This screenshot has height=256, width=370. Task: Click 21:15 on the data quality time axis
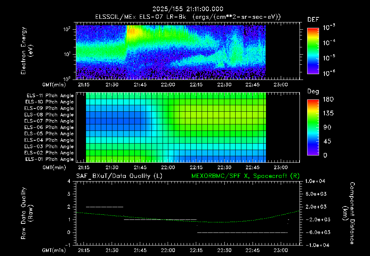84,250
